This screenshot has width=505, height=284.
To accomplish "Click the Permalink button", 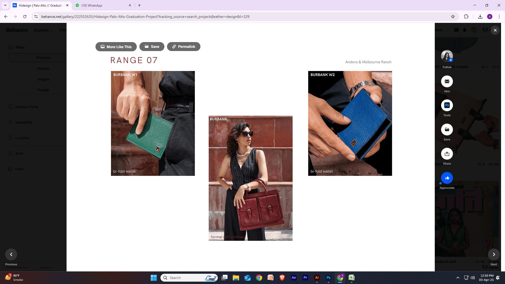I will click(184, 47).
